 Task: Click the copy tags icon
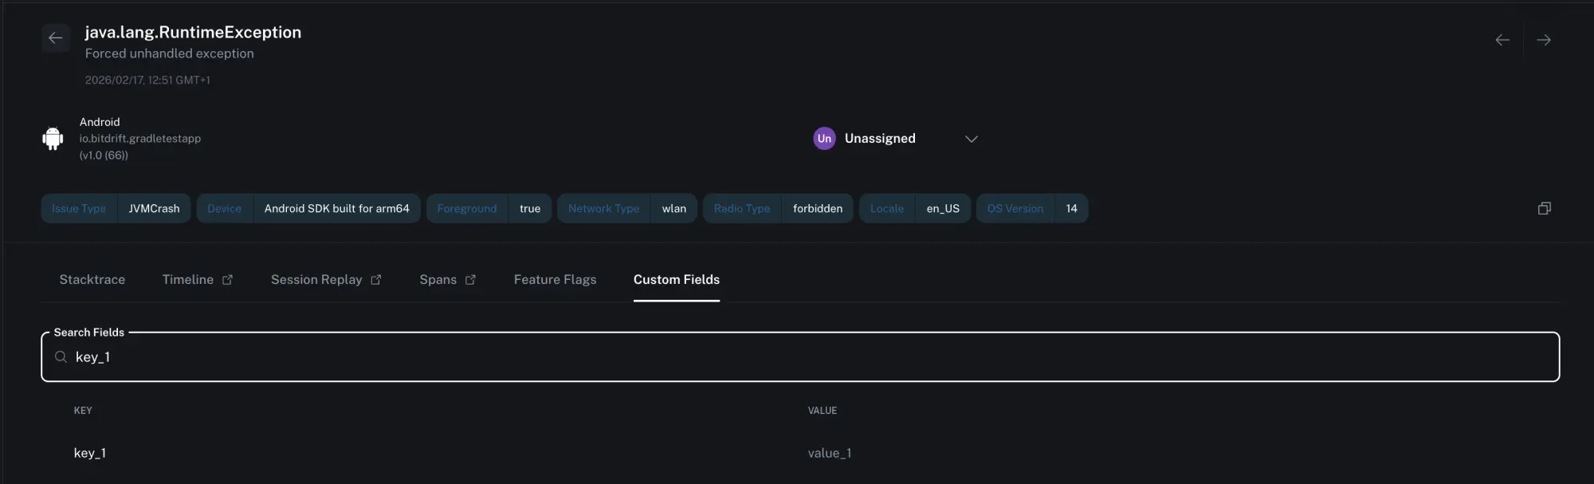pyautogui.click(x=1544, y=208)
